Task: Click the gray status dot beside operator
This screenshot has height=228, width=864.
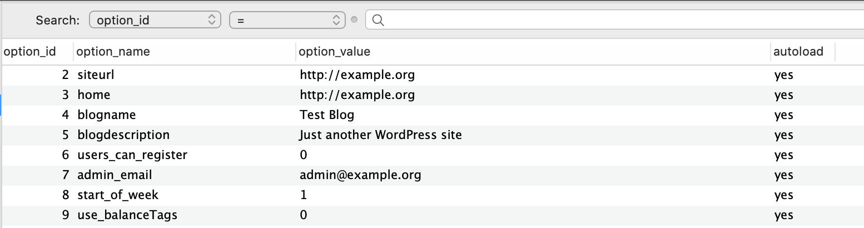Action: pyautogui.click(x=355, y=21)
